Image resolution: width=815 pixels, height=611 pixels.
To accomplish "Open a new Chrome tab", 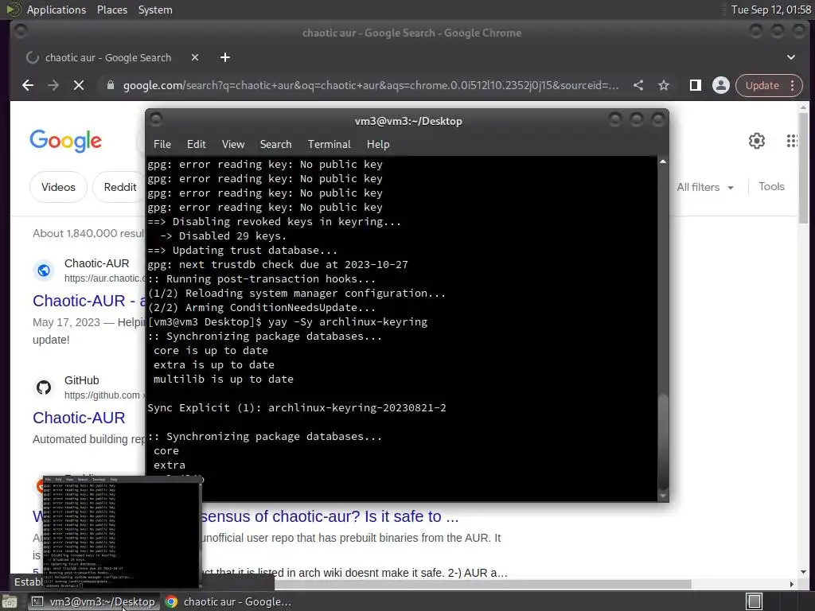I will tap(225, 57).
